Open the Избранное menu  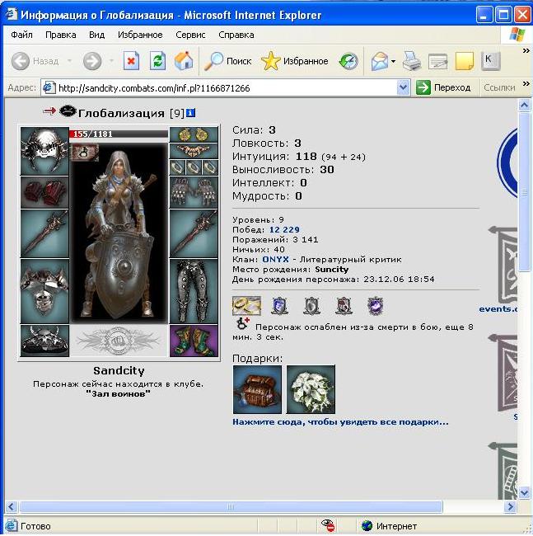point(140,35)
